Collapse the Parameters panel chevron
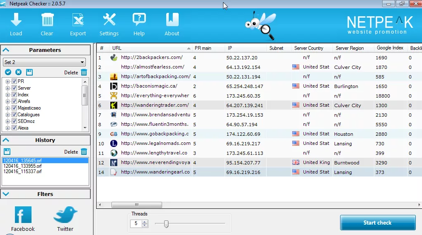Screen dimensions: 422x235 click(6, 50)
